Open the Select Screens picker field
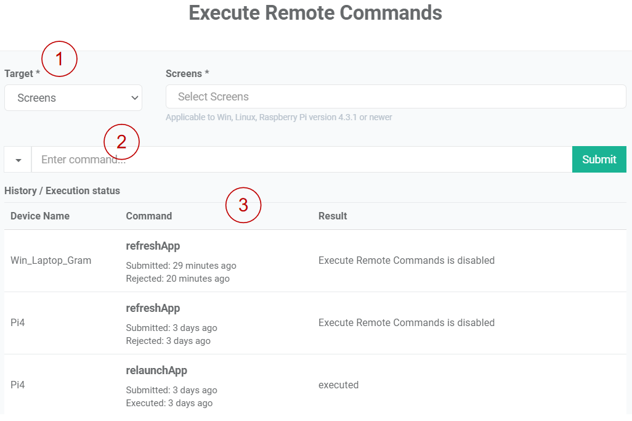Image resolution: width=632 pixels, height=421 pixels. [395, 97]
